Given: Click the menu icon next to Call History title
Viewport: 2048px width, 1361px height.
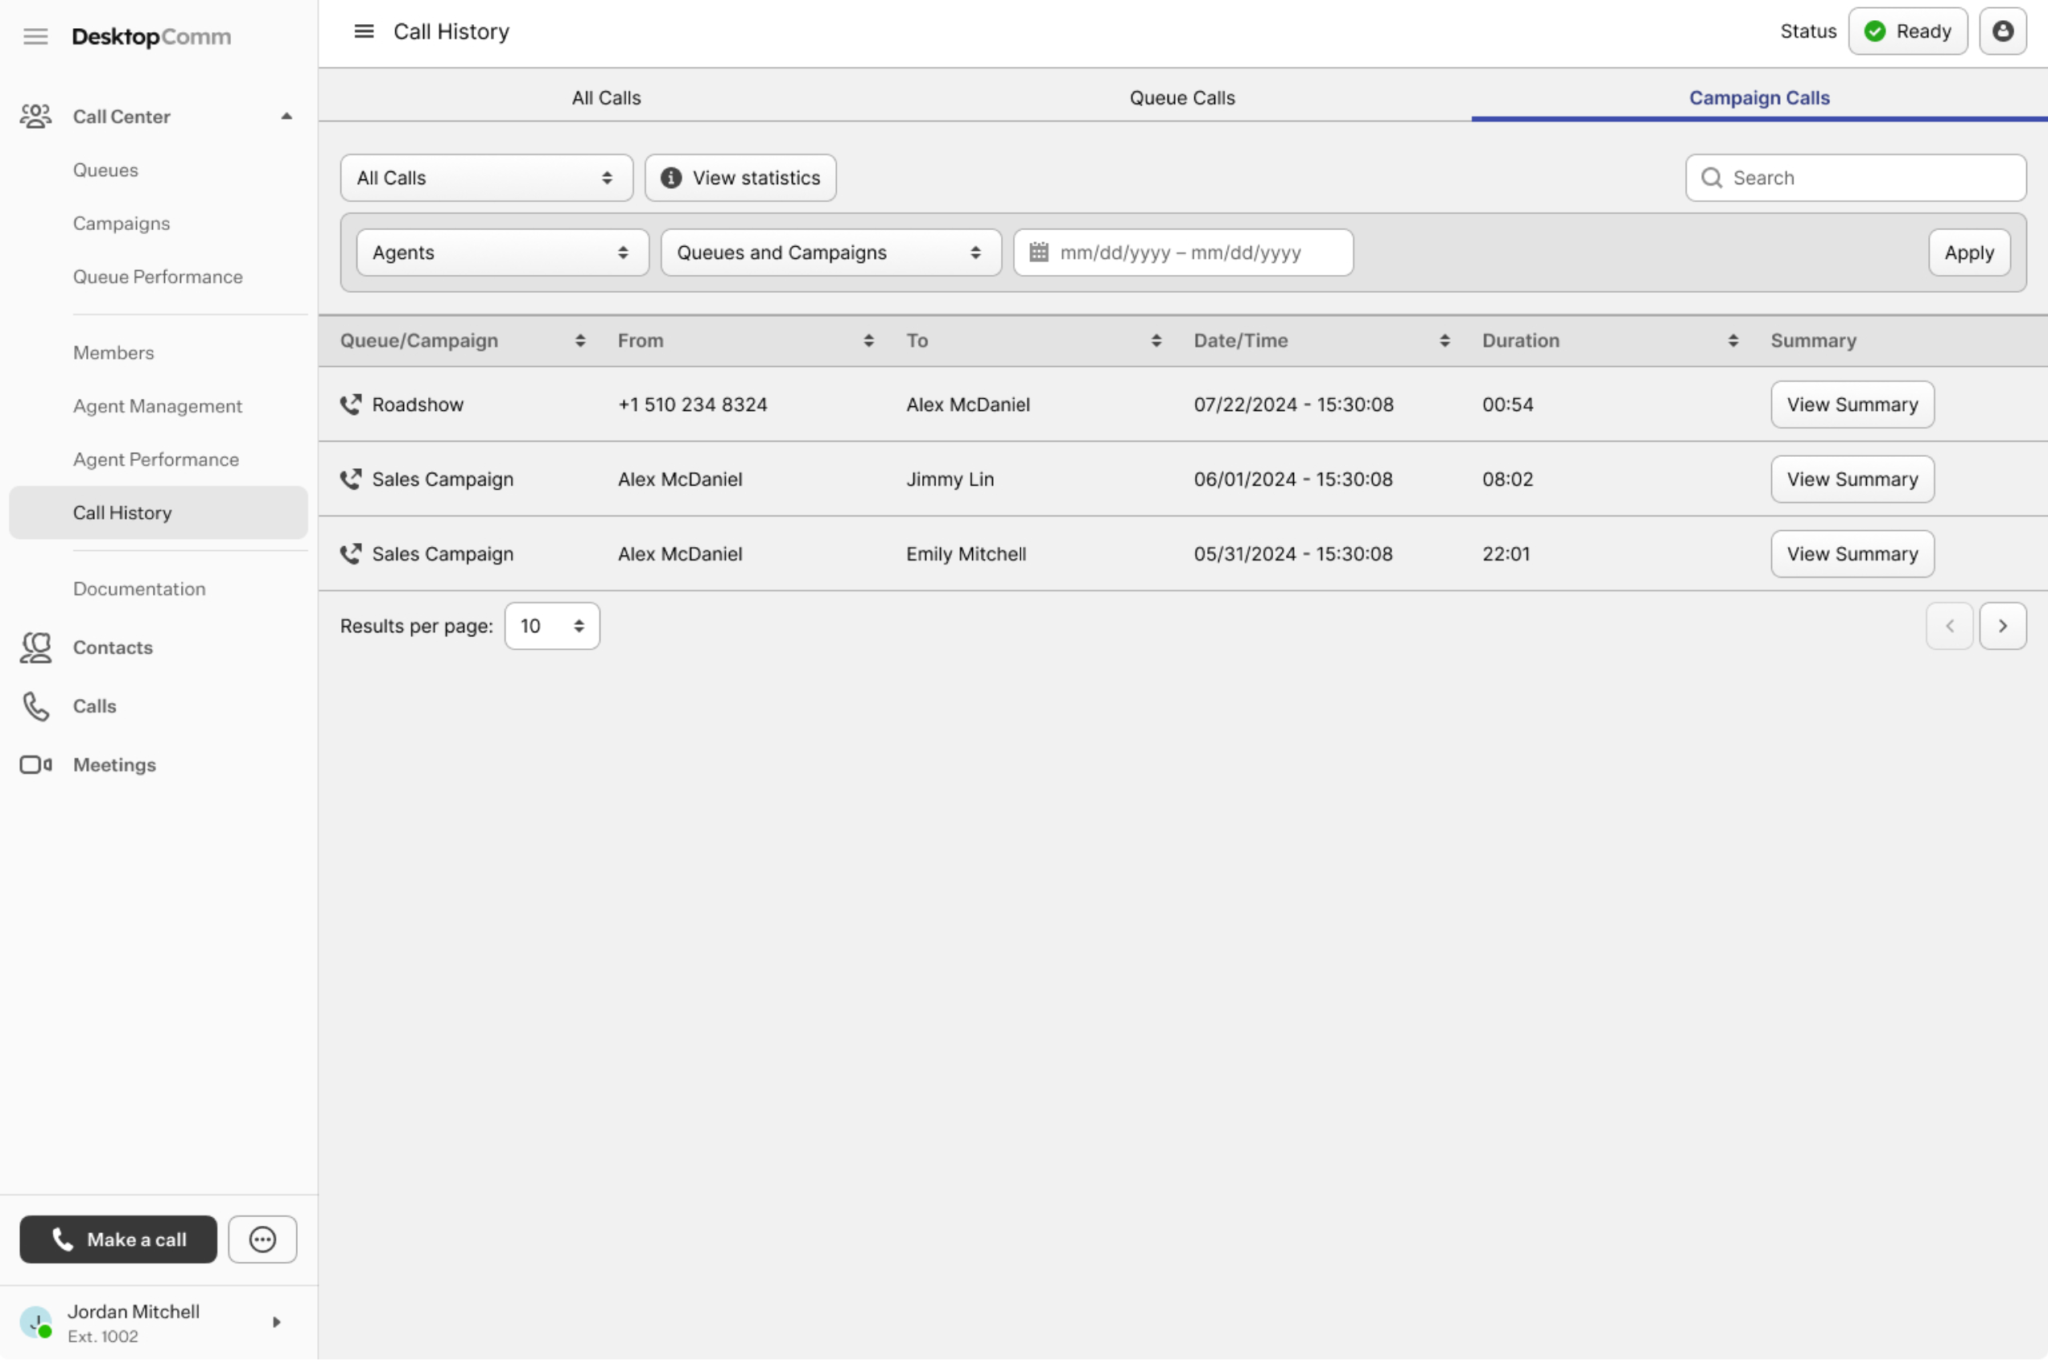Looking at the screenshot, I should 364,32.
